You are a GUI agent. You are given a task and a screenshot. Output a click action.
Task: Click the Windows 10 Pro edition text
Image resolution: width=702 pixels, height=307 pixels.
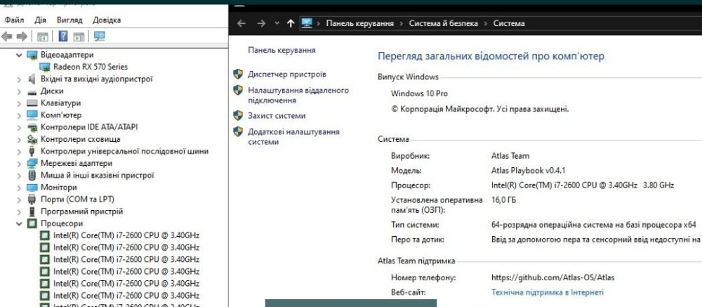click(x=419, y=93)
